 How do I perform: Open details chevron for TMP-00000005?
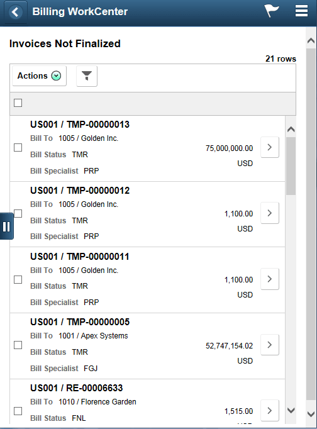point(270,345)
